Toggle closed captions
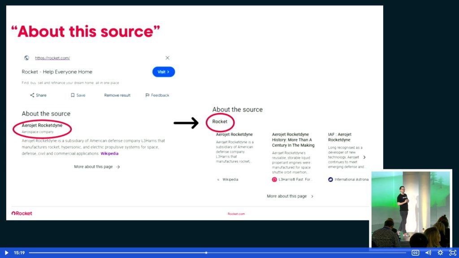This screenshot has width=459, height=258. 415,253
